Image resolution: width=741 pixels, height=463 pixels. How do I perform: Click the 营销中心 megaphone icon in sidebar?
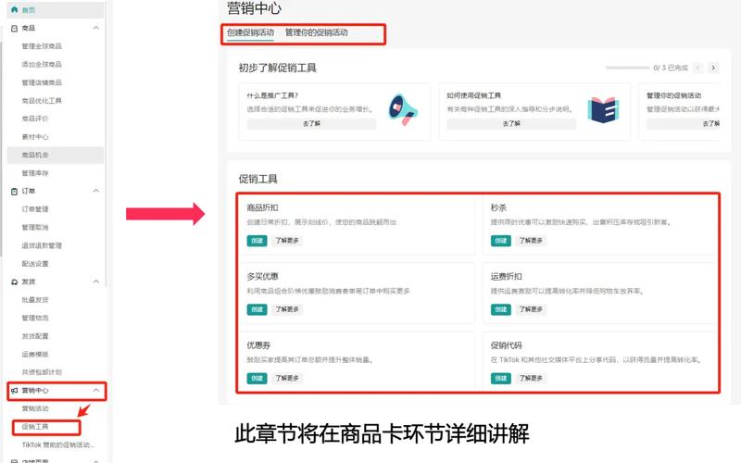[x=14, y=391]
